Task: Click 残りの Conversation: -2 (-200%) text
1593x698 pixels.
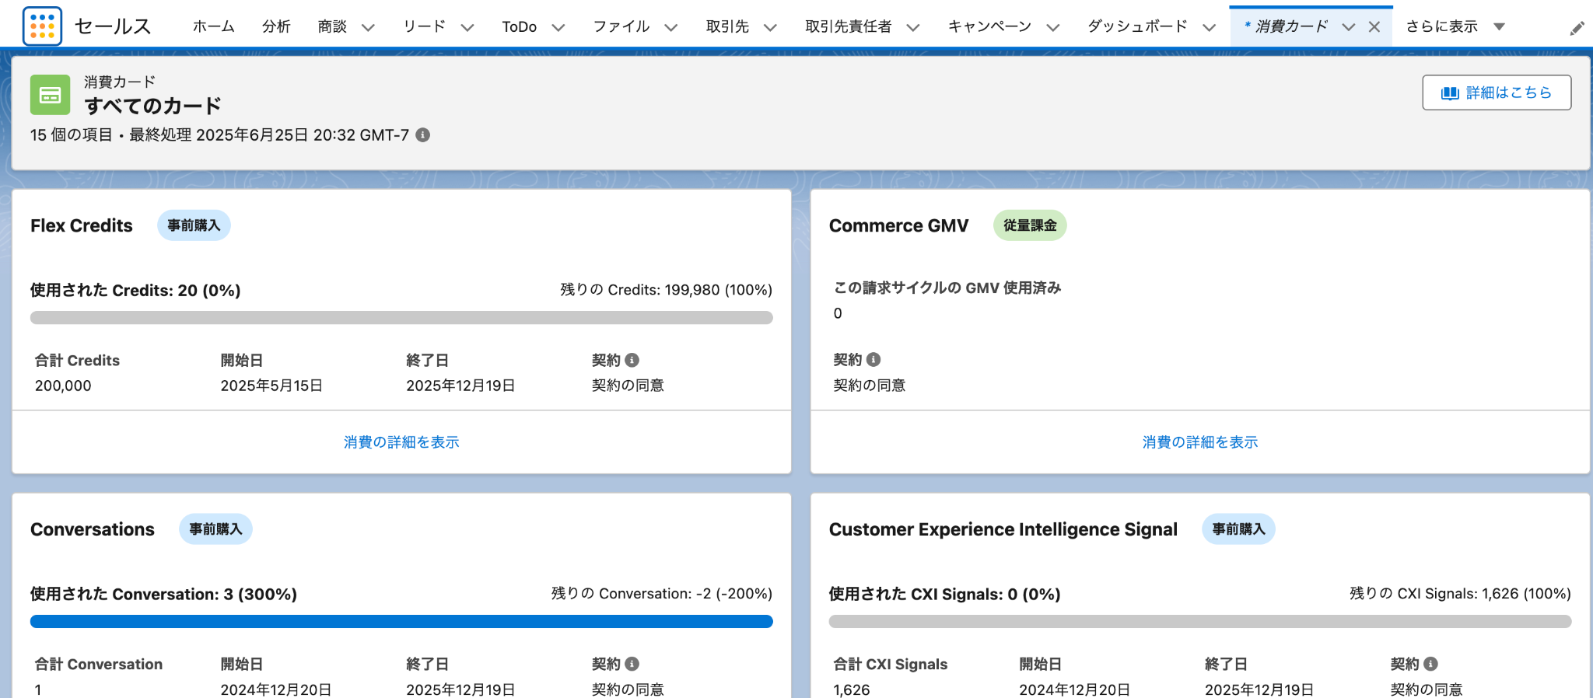Action: (662, 594)
